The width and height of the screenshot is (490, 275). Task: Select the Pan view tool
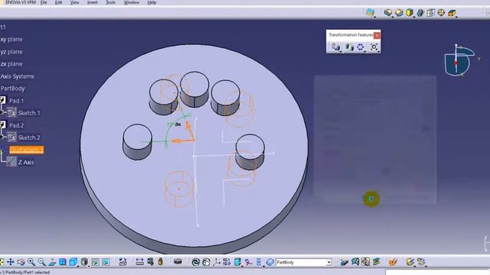[x=11, y=262]
